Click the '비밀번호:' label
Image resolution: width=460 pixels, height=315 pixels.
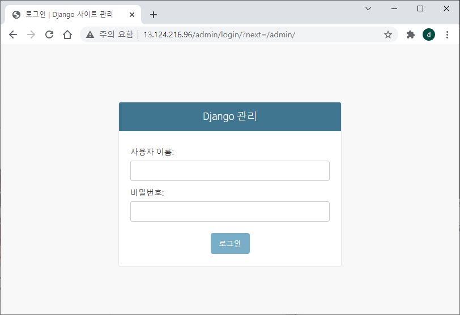[147, 192]
